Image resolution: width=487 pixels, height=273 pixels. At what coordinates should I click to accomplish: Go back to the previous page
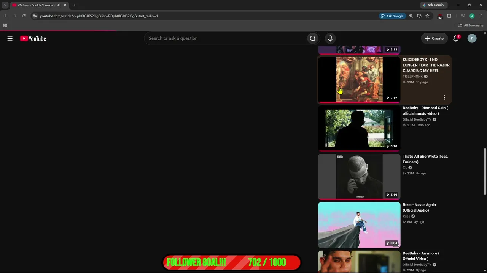[6, 16]
